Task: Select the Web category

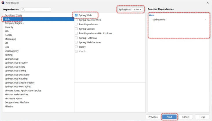Action: pyautogui.click(x=39, y=19)
